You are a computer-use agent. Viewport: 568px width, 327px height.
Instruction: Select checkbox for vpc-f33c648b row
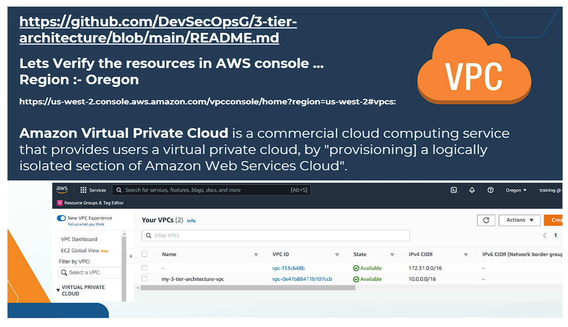[144, 268]
